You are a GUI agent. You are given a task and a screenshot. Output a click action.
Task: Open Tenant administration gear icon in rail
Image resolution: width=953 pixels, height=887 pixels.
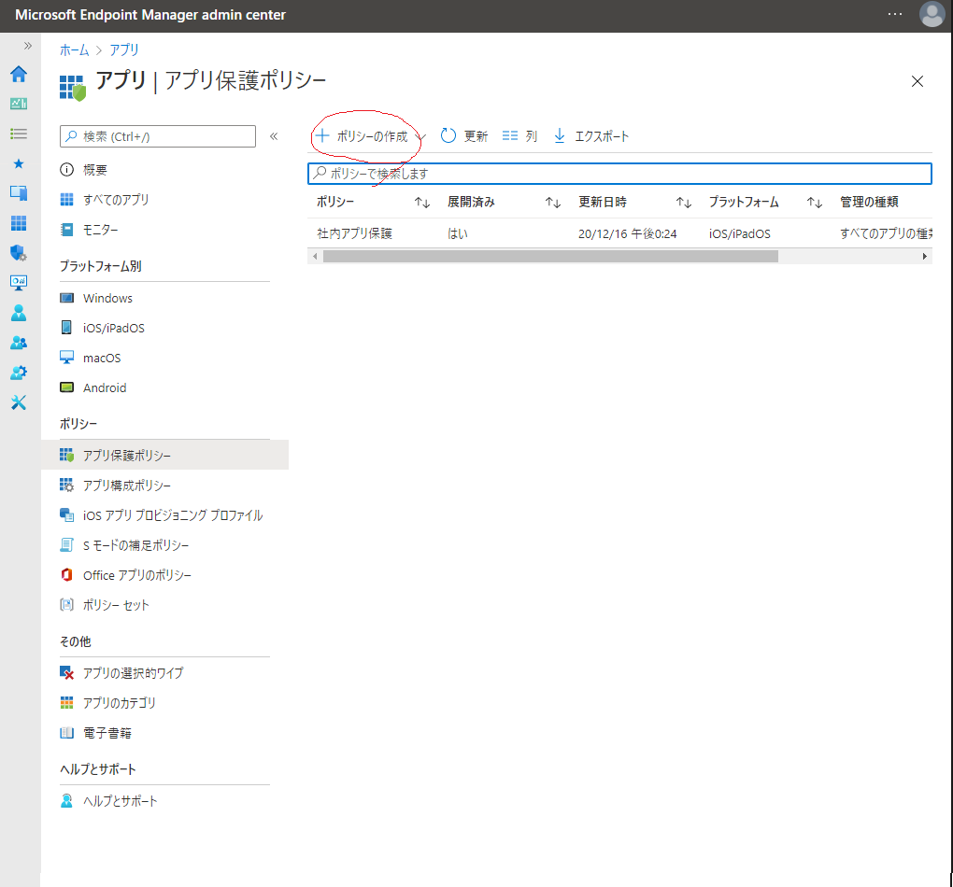[x=19, y=373]
